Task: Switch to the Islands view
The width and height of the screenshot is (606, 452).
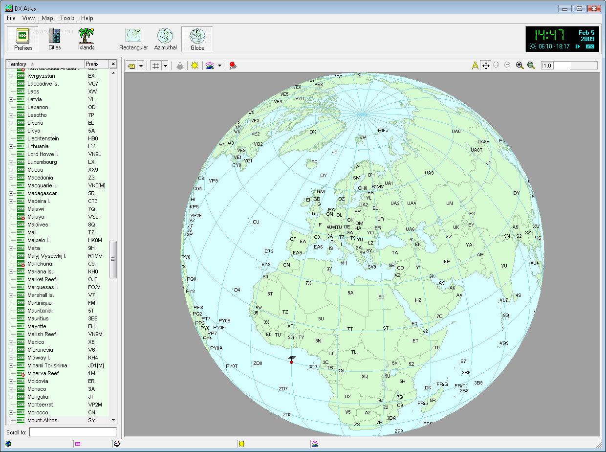Action: pyautogui.click(x=86, y=39)
